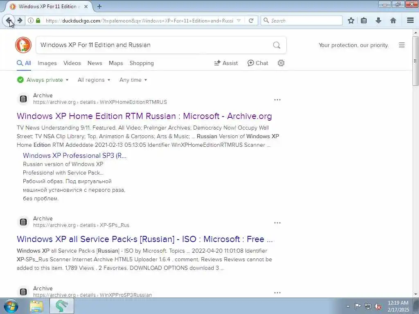
Task: Switch to News results tab
Action: [x=95, y=63]
